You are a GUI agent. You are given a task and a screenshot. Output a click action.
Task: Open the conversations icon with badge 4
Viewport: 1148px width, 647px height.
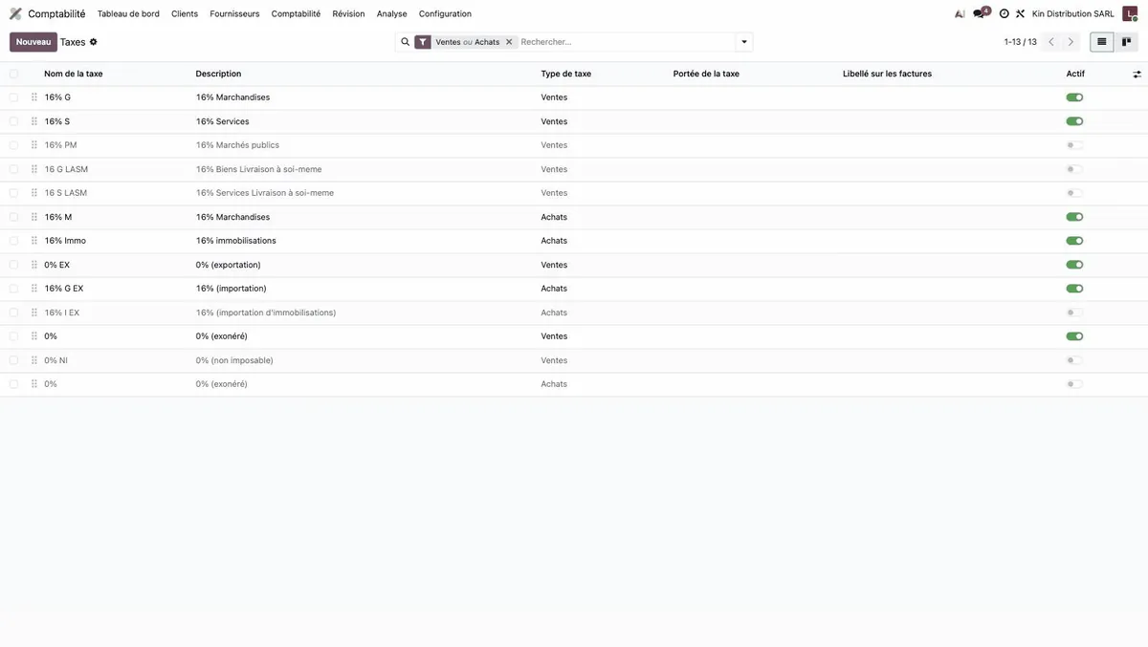[x=981, y=13]
